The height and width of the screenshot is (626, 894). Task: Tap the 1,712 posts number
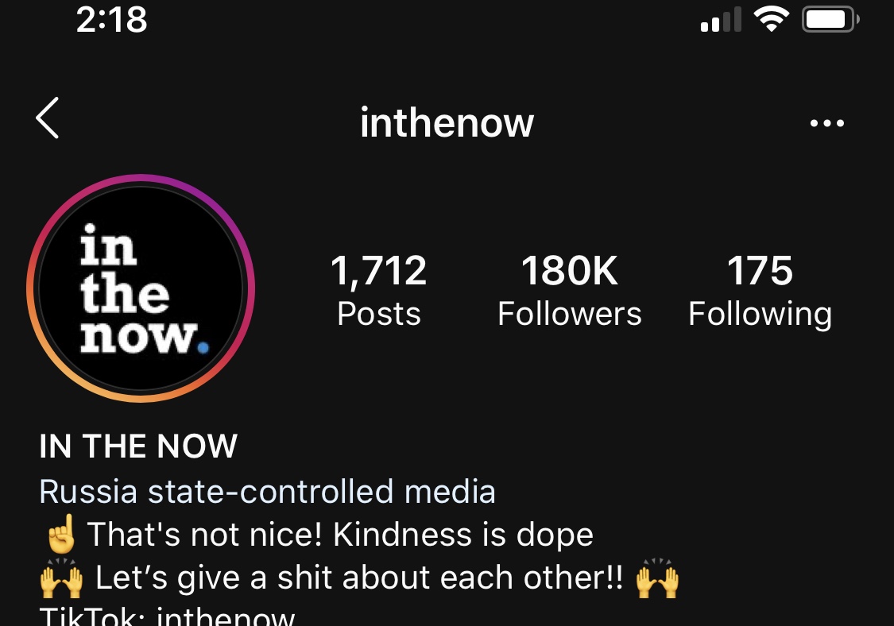(x=378, y=271)
